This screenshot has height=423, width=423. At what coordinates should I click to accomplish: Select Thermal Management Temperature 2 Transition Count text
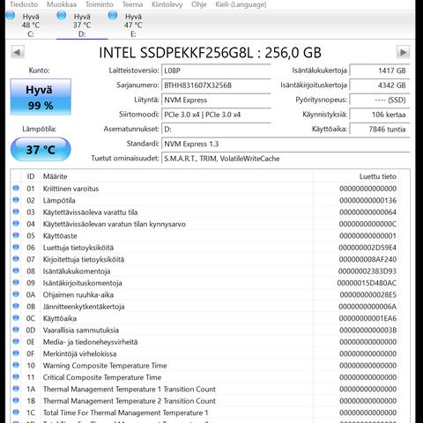coord(130,401)
